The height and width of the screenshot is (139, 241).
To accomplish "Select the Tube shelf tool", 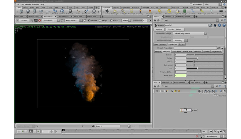I will [35, 12].
